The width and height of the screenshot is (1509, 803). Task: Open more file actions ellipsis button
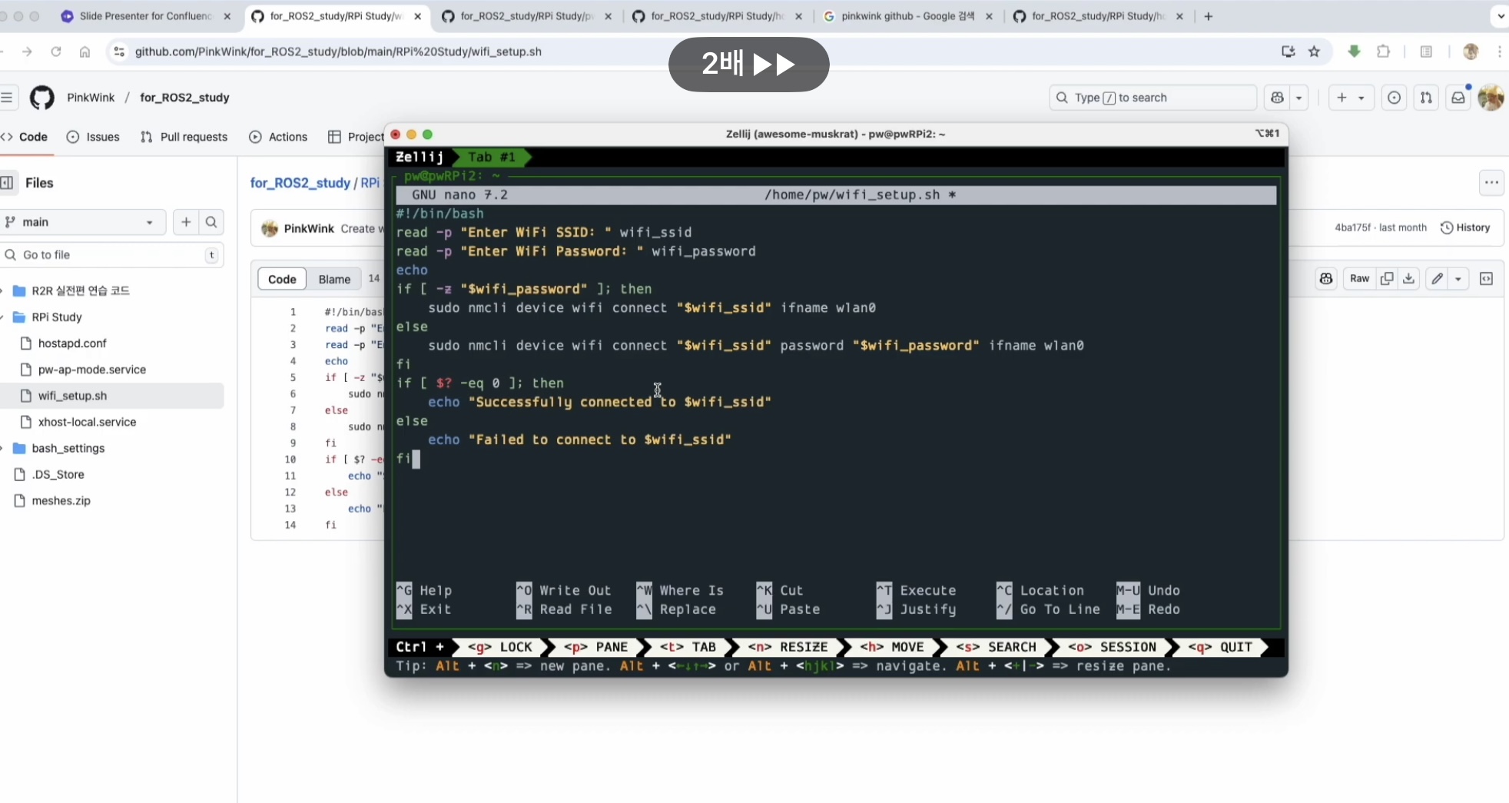[x=1491, y=183]
